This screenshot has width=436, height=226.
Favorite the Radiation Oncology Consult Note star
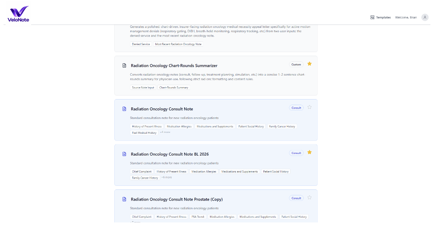pyautogui.click(x=310, y=107)
